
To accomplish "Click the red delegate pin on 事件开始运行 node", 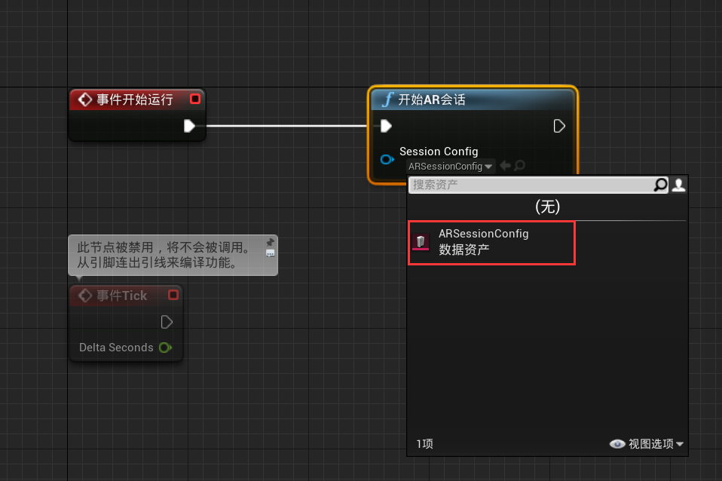I will pos(195,99).
